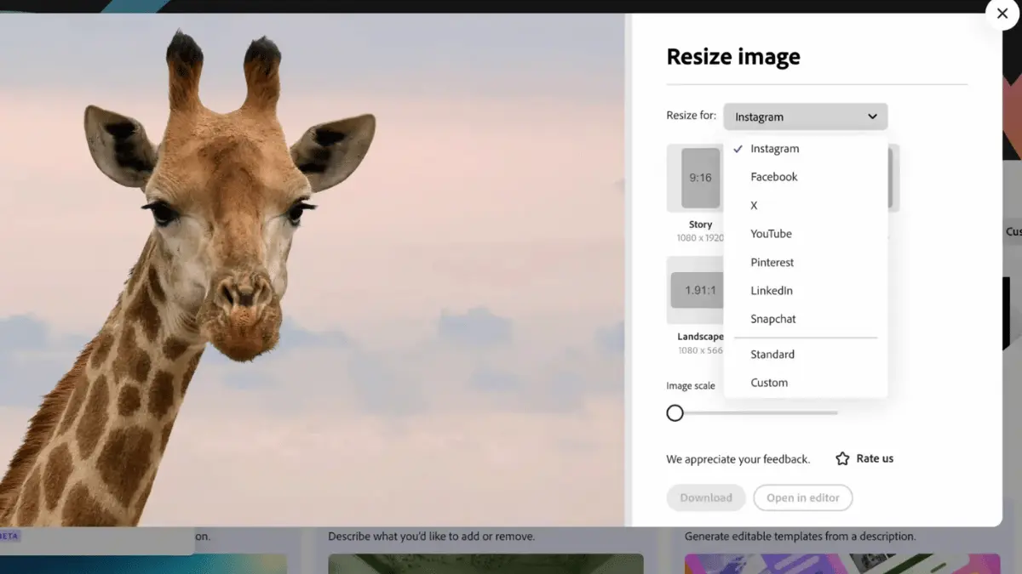Select the 1.91:1 Landscape preset thumbnail
This screenshot has height=574, width=1022.
(697, 290)
